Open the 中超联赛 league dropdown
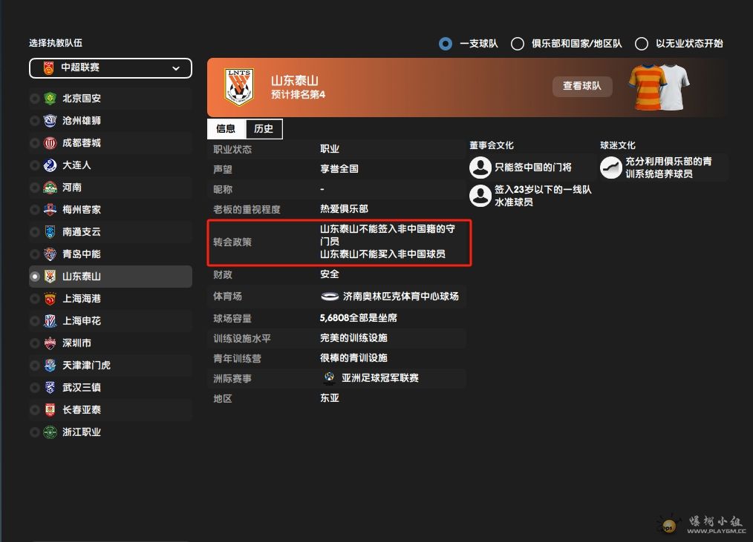 111,68
